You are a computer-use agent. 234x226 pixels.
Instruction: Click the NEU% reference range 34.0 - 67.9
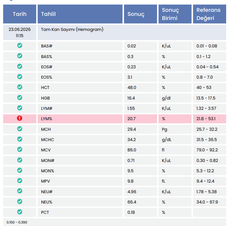[x=207, y=202]
